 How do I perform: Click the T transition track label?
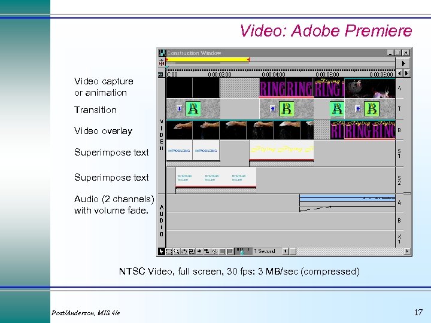click(399, 109)
